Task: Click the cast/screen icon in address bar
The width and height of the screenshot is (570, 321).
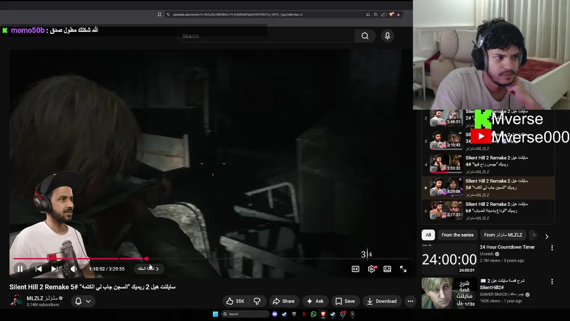Action: click(x=368, y=14)
